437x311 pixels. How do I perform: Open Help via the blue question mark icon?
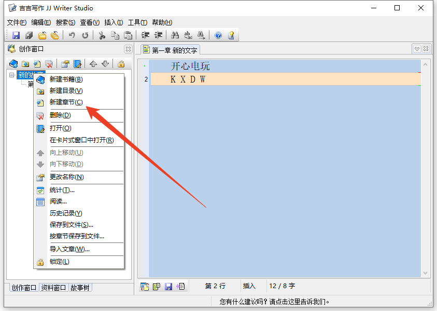(218, 35)
